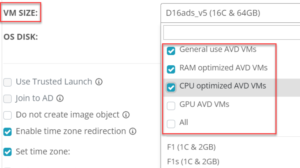This screenshot has width=300, height=168.
Task: Click the VM size search input field
Action: pos(232,32)
